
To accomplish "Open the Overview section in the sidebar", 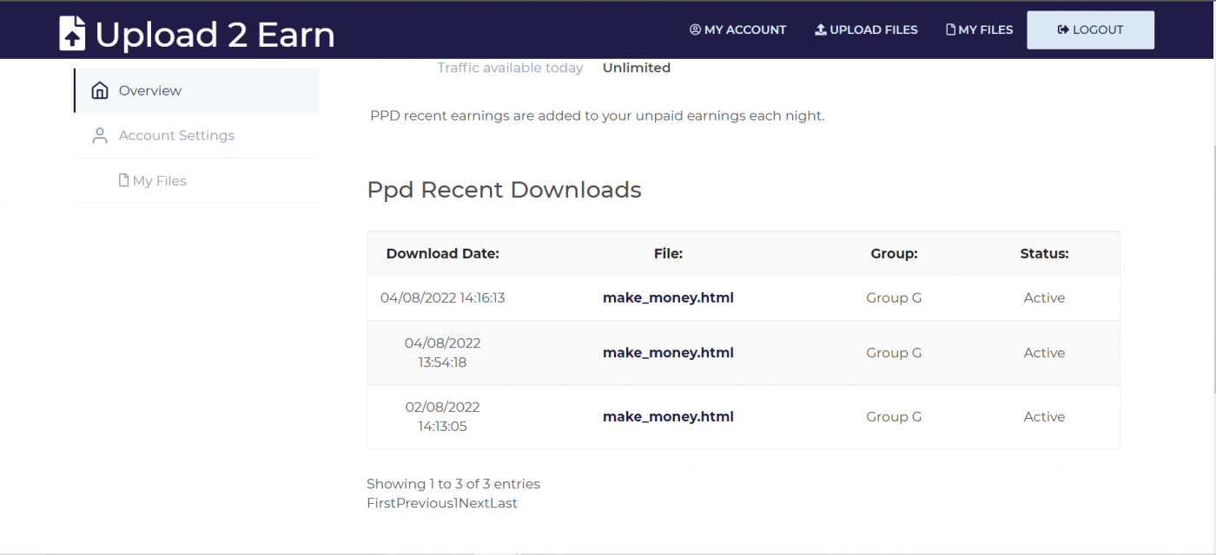I will [149, 89].
